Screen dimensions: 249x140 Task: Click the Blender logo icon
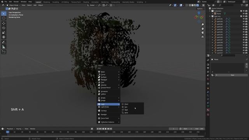click(2, 2)
